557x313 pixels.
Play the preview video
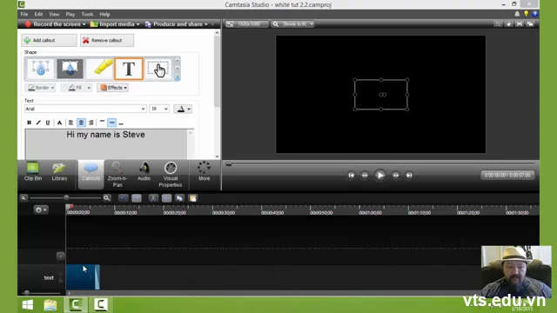coord(380,175)
